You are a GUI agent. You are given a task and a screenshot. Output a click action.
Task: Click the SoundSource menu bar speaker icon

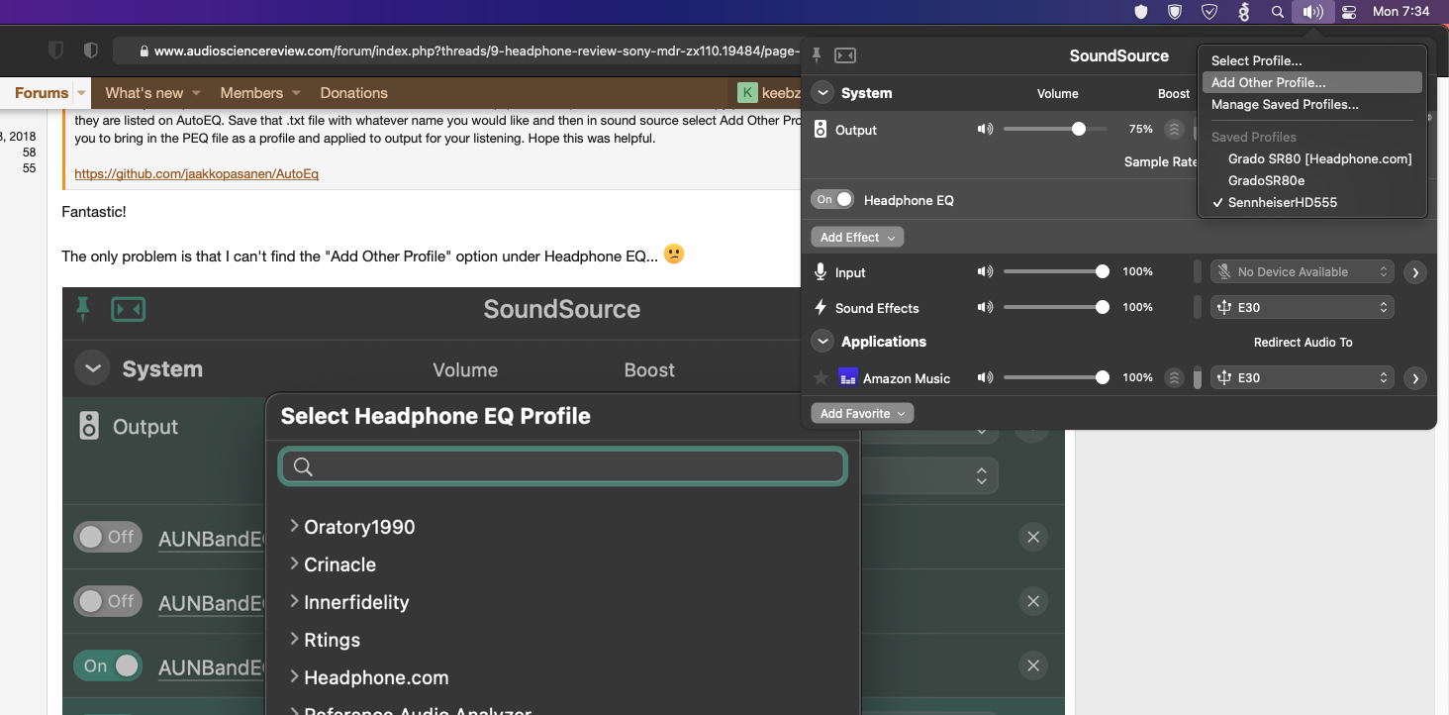tap(1312, 12)
